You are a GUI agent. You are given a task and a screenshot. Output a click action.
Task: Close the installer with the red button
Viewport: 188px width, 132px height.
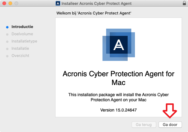(4, 3)
